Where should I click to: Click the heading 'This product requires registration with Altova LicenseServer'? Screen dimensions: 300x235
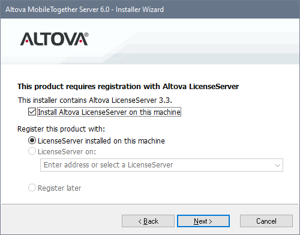pos(128,87)
